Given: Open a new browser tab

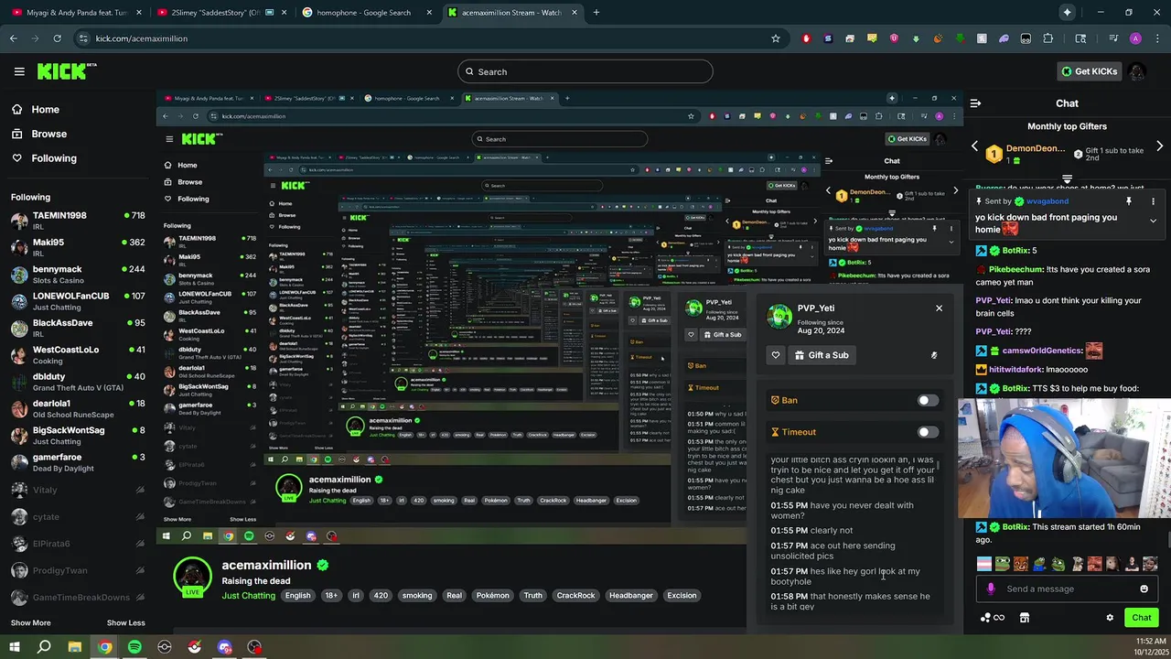Looking at the screenshot, I should (x=596, y=13).
